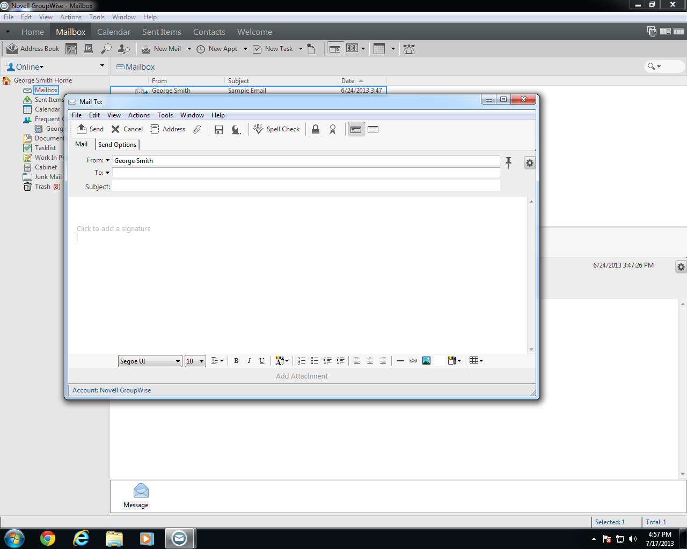Click the Find magnifier icon in main toolbar

[x=106, y=49]
